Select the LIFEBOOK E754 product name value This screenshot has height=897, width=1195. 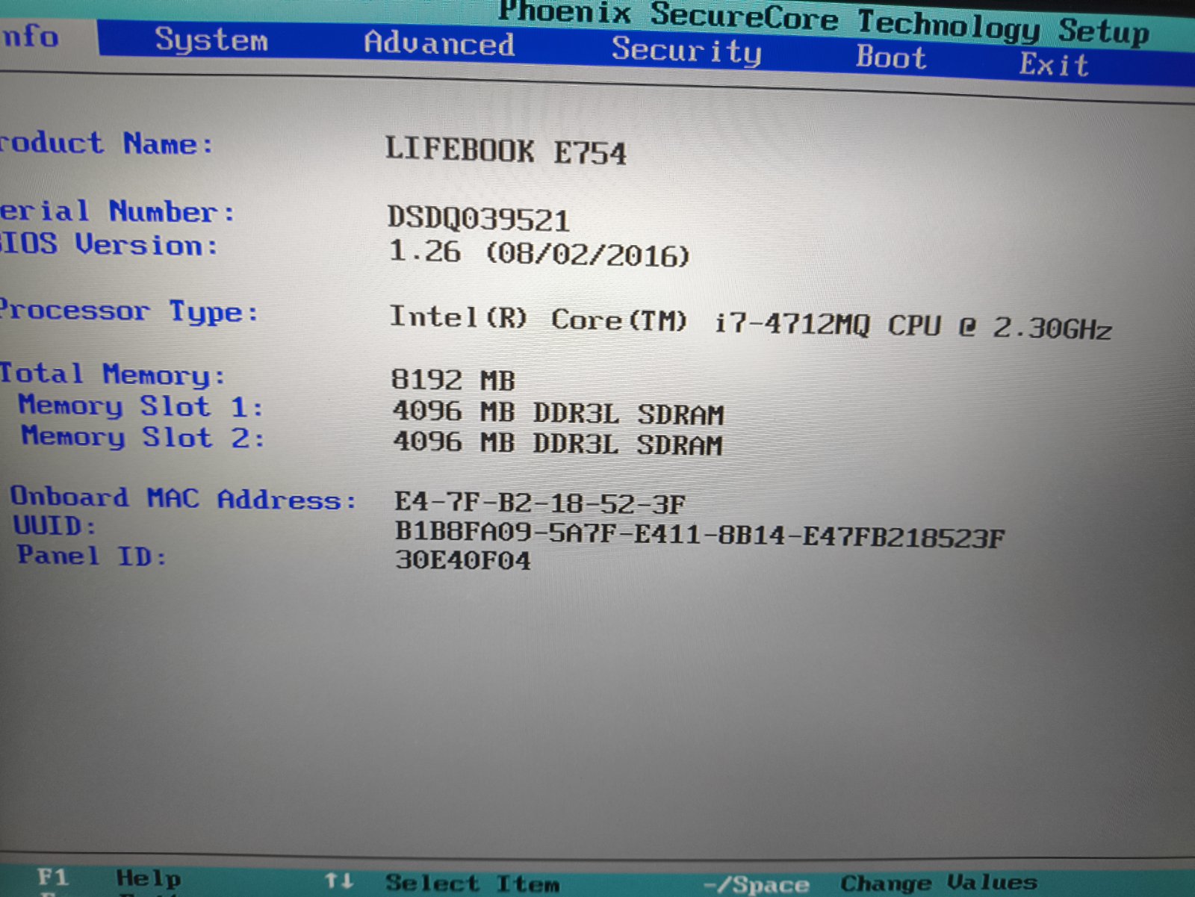point(505,152)
